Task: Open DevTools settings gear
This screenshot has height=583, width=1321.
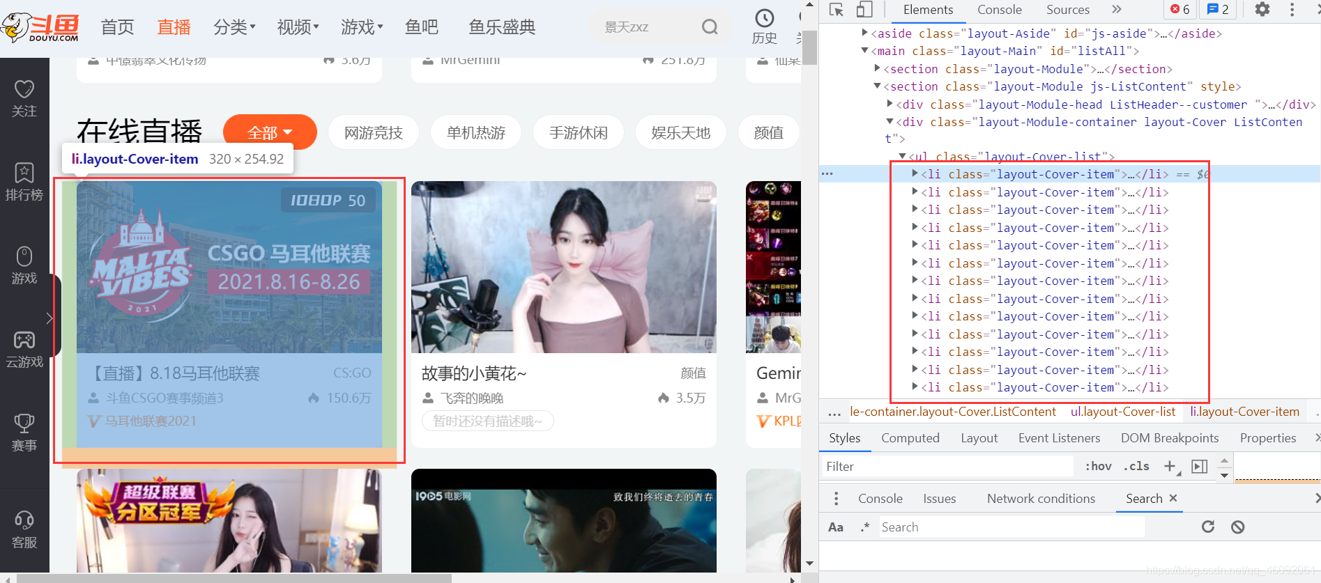Action: 1262,10
